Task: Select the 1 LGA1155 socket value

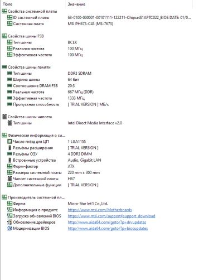Action: (77, 142)
